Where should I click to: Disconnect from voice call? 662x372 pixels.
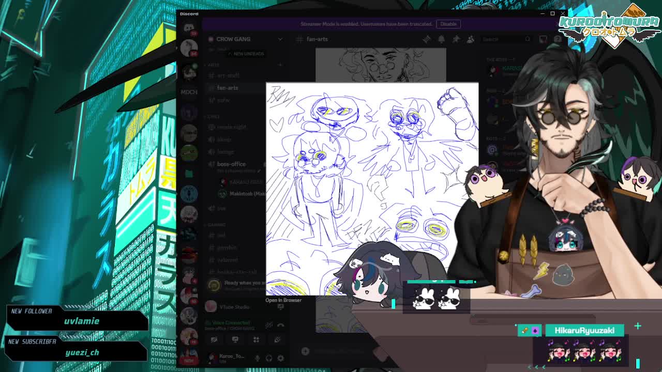tap(280, 325)
